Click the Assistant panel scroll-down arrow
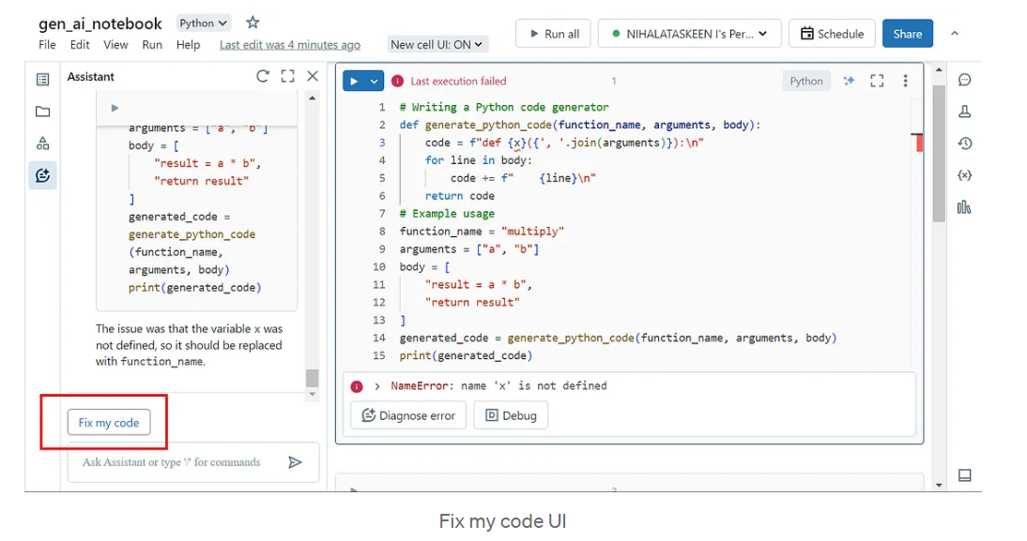The height and width of the screenshot is (541, 1027). (x=313, y=395)
